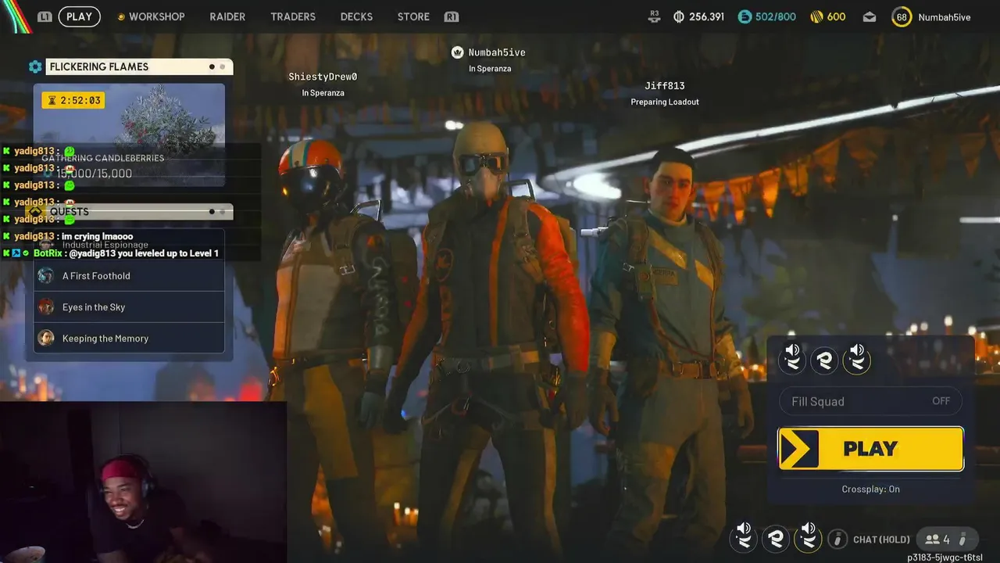Click the streamer webcam overlay

[x=143, y=482]
